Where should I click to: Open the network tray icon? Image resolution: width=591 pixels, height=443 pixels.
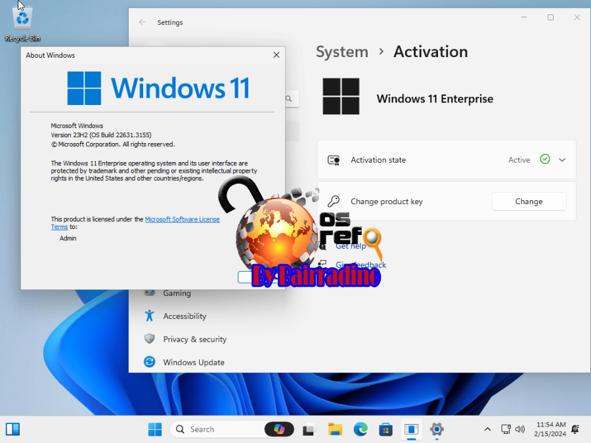click(x=506, y=429)
